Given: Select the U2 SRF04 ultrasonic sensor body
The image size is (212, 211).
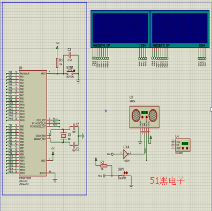Looking at the screenshot, I should point(145,117).
